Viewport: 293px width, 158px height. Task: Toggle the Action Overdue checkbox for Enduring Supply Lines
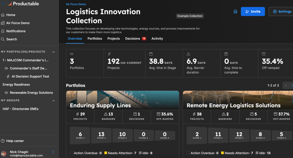click(72, 152)
